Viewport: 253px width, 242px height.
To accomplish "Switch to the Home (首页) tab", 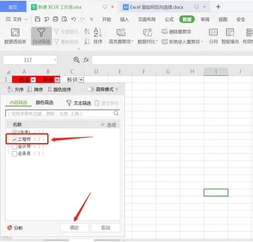I will (13, 7).
